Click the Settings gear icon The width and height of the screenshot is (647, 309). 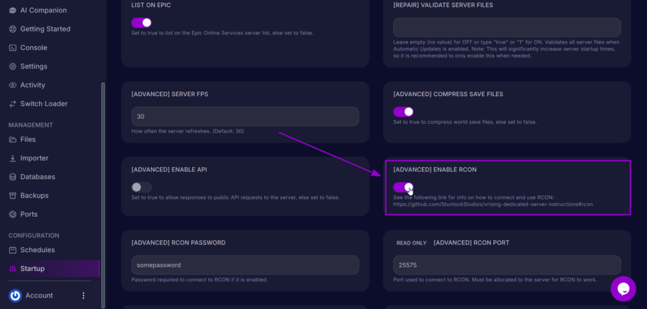coord(13,66)
